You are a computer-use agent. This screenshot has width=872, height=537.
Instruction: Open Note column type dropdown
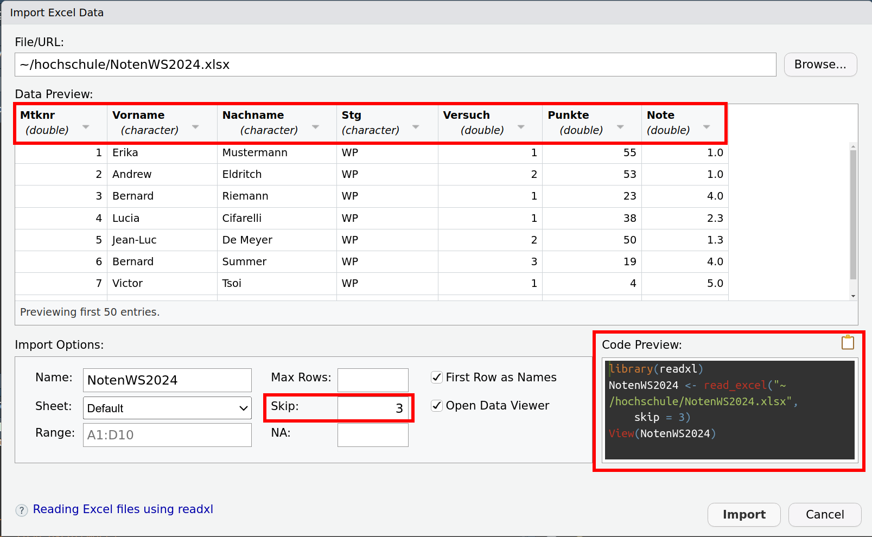[706, 127]
